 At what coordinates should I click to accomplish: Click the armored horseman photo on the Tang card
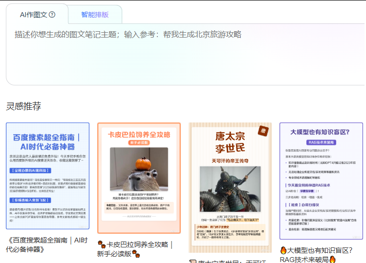coord(230,189)
